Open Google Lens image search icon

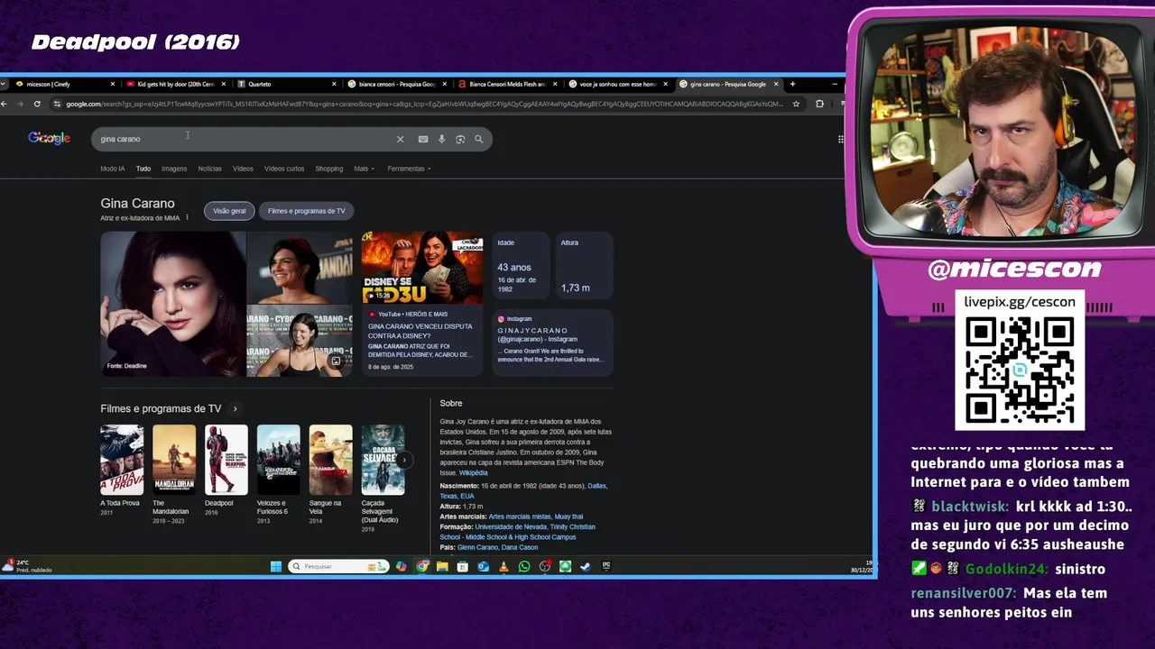point(460,139)
